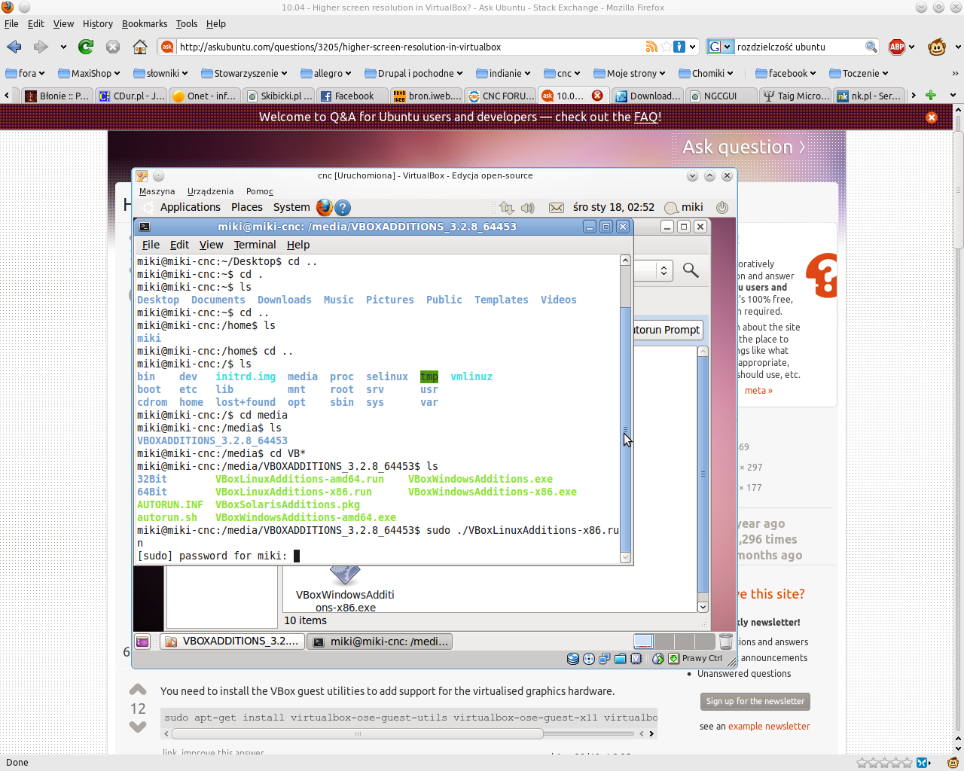Open the cnc bookmarks folder
This screenshot has height=771, width=964.
[562, 73]
